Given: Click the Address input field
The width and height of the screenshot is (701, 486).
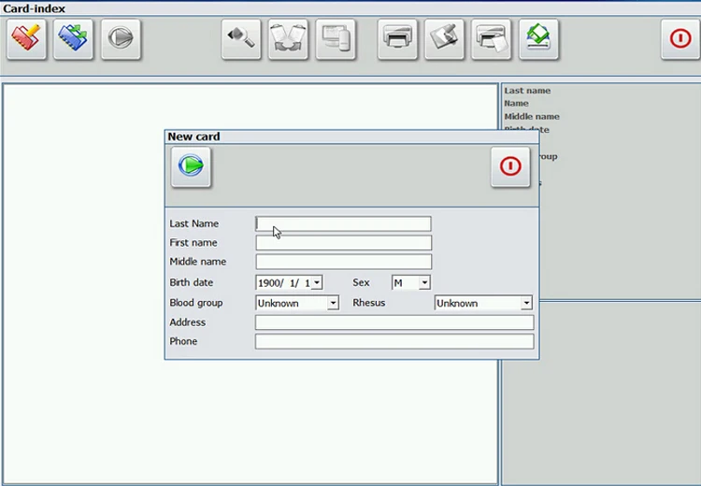Looking at the screenshot, I should pyautogui.click(x=393, y=322).
